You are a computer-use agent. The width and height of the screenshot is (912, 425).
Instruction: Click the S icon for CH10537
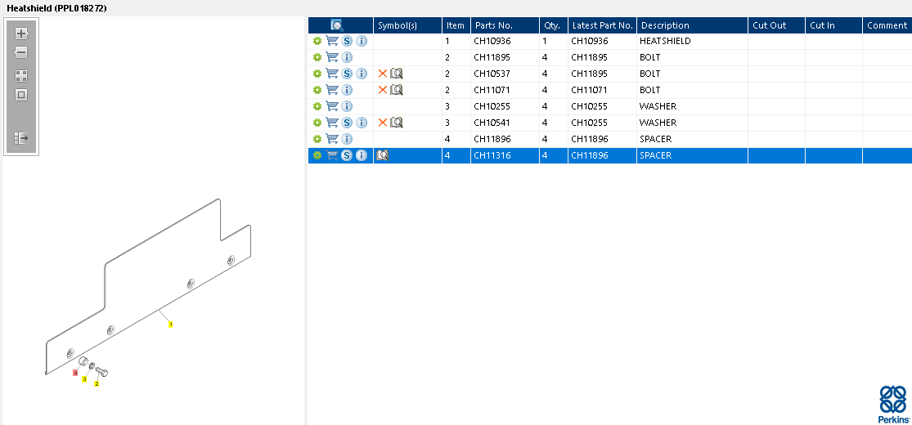click(347, 74)
